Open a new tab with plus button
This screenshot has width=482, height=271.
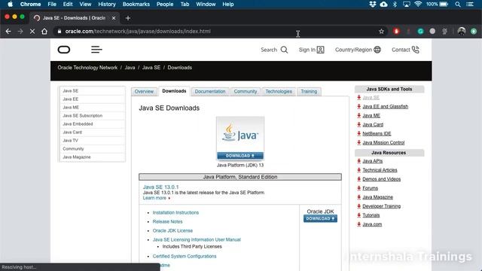coord(128,18)
